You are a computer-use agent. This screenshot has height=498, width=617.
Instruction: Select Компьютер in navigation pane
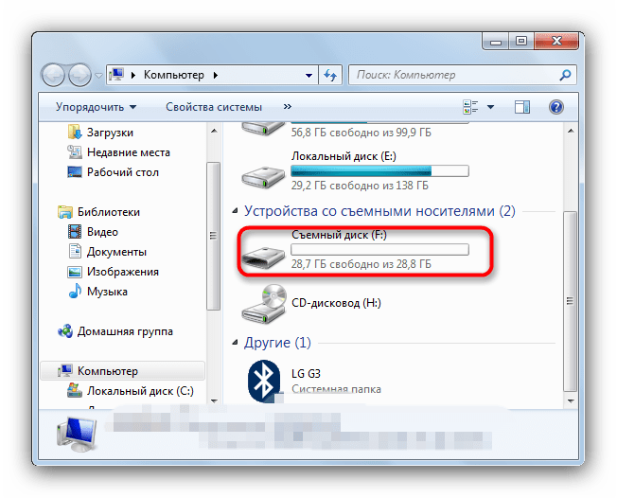coord(108,371)
